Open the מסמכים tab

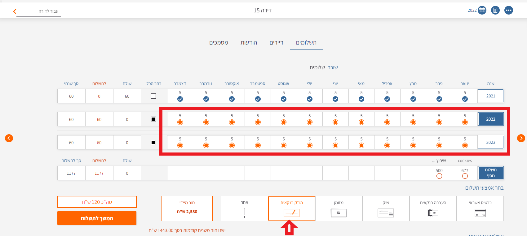point(219,43)
